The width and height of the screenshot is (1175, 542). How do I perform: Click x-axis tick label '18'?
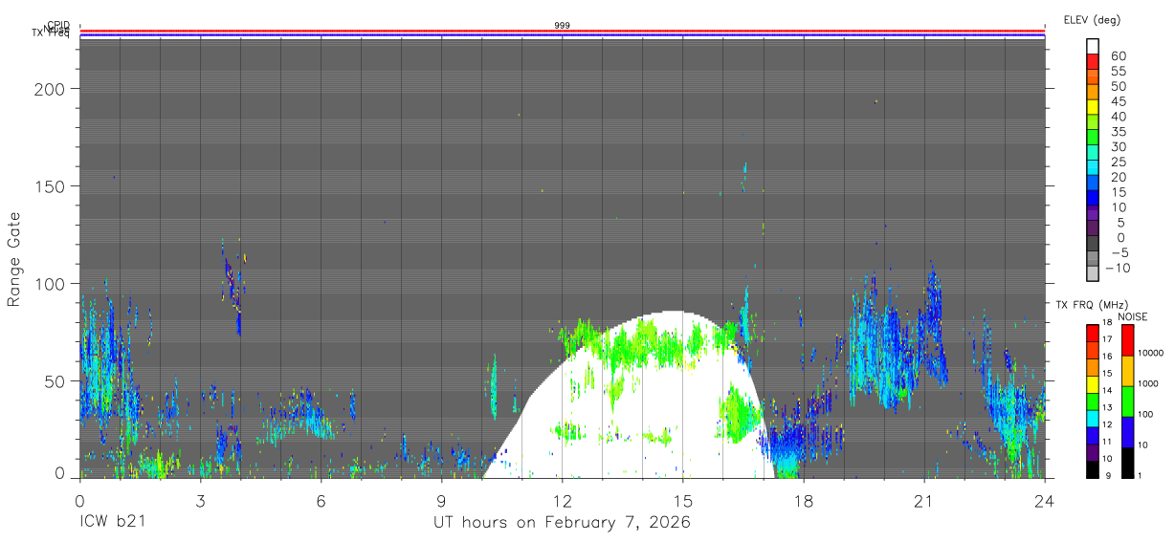[804, 500]
